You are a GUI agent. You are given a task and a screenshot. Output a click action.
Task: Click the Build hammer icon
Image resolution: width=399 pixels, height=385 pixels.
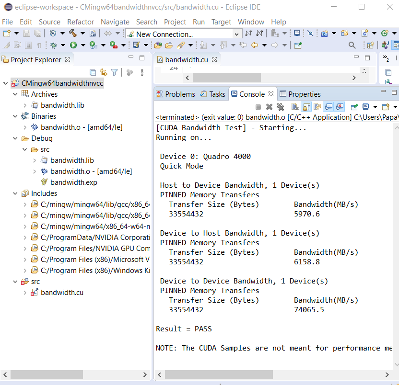coord(72,34)
